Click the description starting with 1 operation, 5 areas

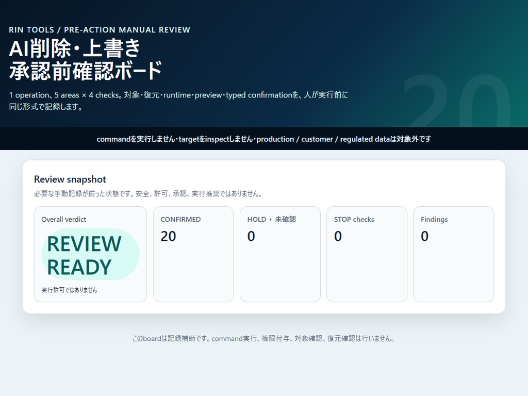[x=178, y=101]
